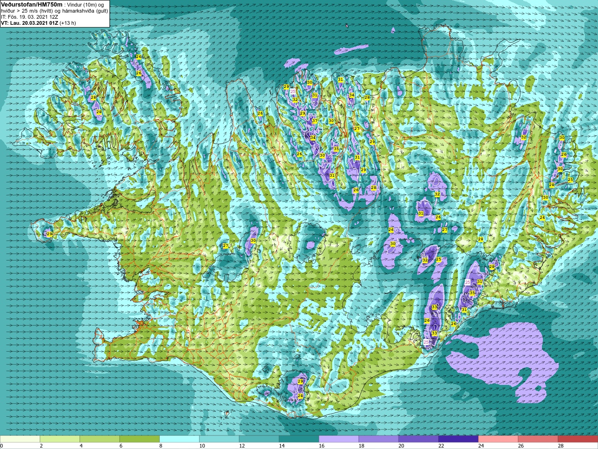Click the '18' tick label on color scale

pyautogui.click(x=362, y=446)
